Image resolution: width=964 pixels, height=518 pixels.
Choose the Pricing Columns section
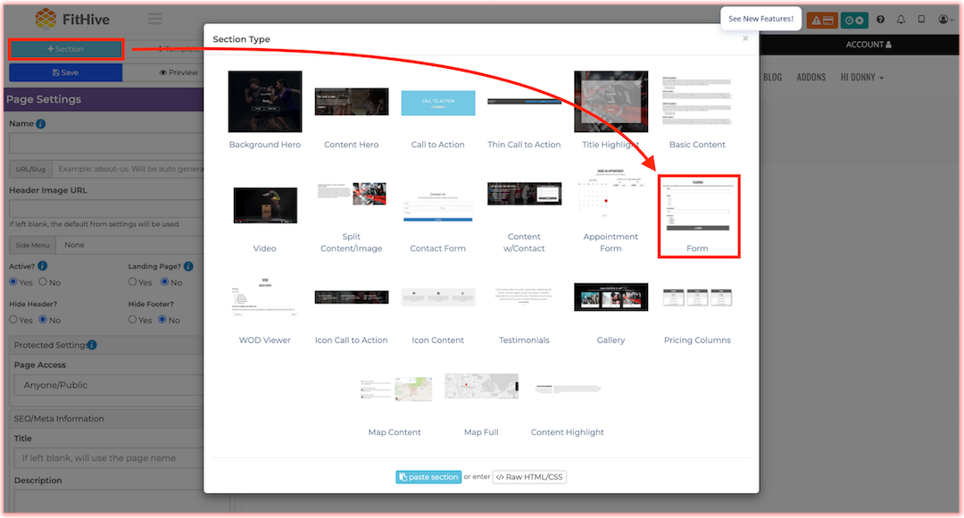[x=697, y=297]
